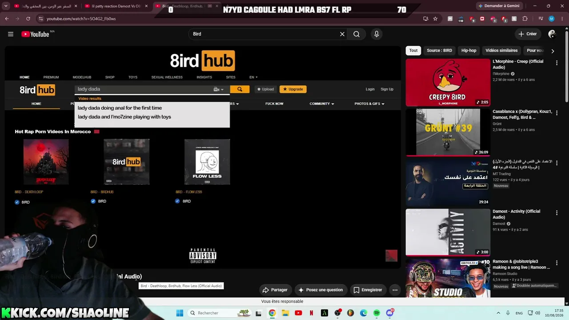
Task: Save the video with Enregistrer
Action: 368,290
